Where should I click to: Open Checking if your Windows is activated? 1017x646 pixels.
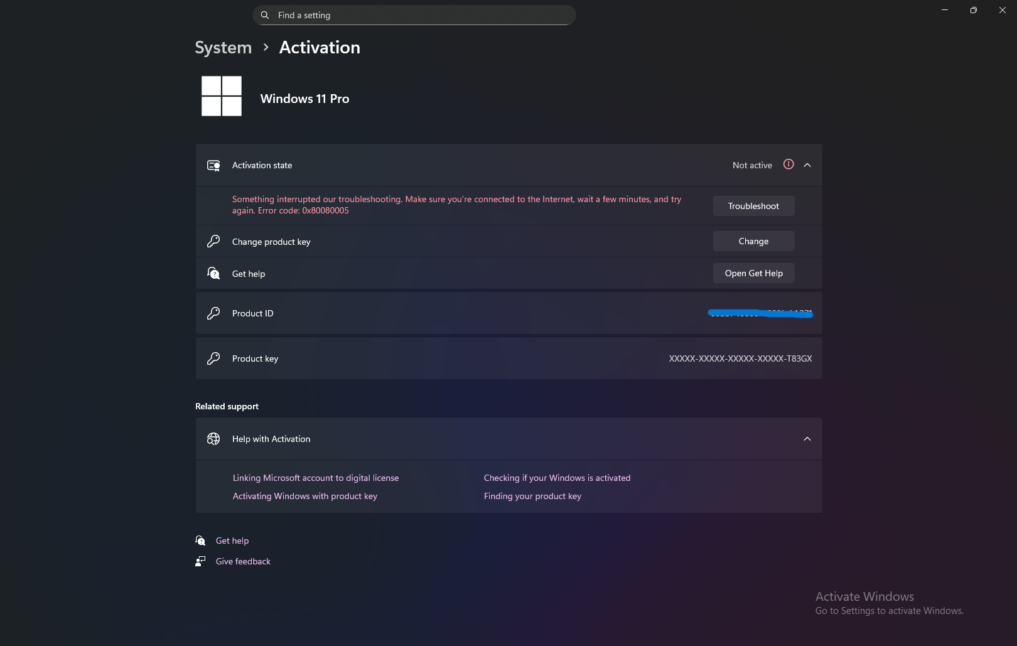pos(557,478)
